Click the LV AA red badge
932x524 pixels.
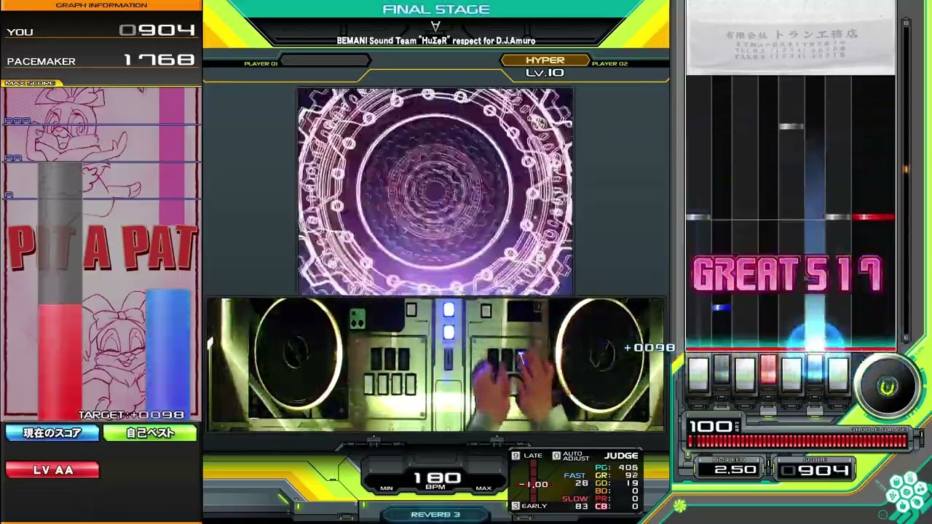(52, 470)
